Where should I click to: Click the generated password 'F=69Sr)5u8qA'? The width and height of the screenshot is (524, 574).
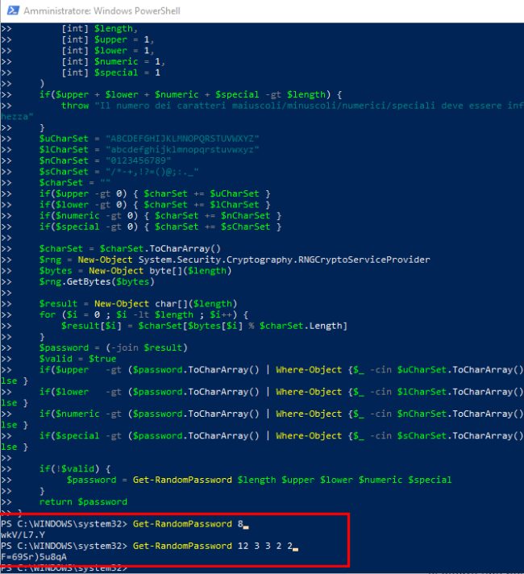pyautogui.click(x=34, y=556)
